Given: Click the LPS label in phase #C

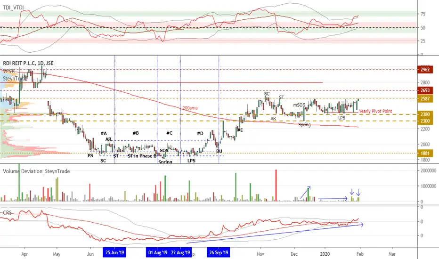Looking at the screenshot, I should [191, 161].
